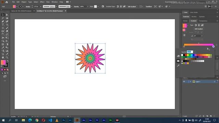
Task: Open gradient angle dropdown
Action: 202,36
